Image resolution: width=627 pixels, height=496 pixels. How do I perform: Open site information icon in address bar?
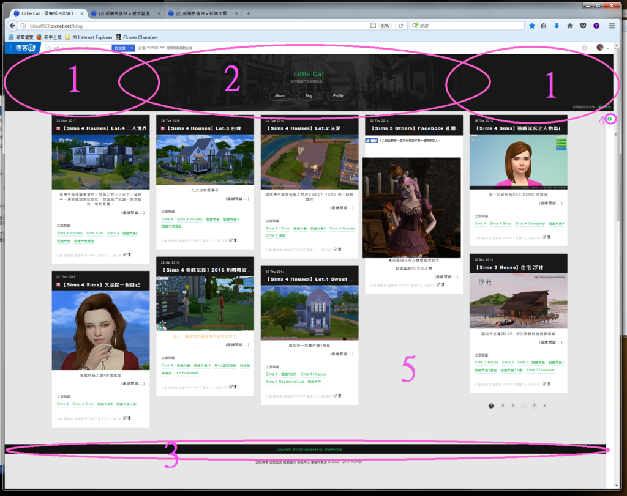[x=23, y=26]
